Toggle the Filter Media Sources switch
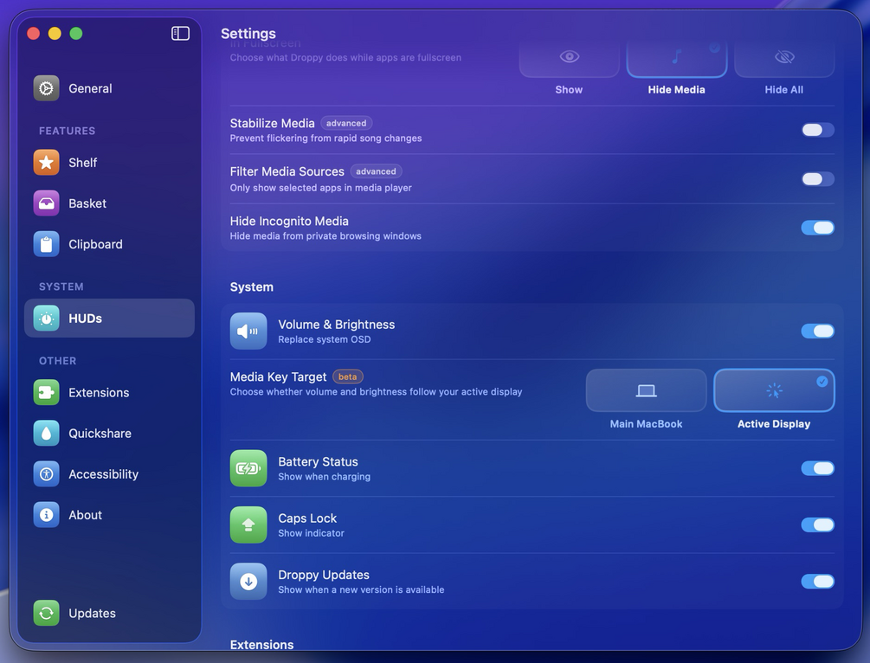 817,178
